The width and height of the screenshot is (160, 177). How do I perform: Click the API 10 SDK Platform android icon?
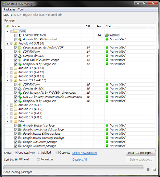coord(20,85)
